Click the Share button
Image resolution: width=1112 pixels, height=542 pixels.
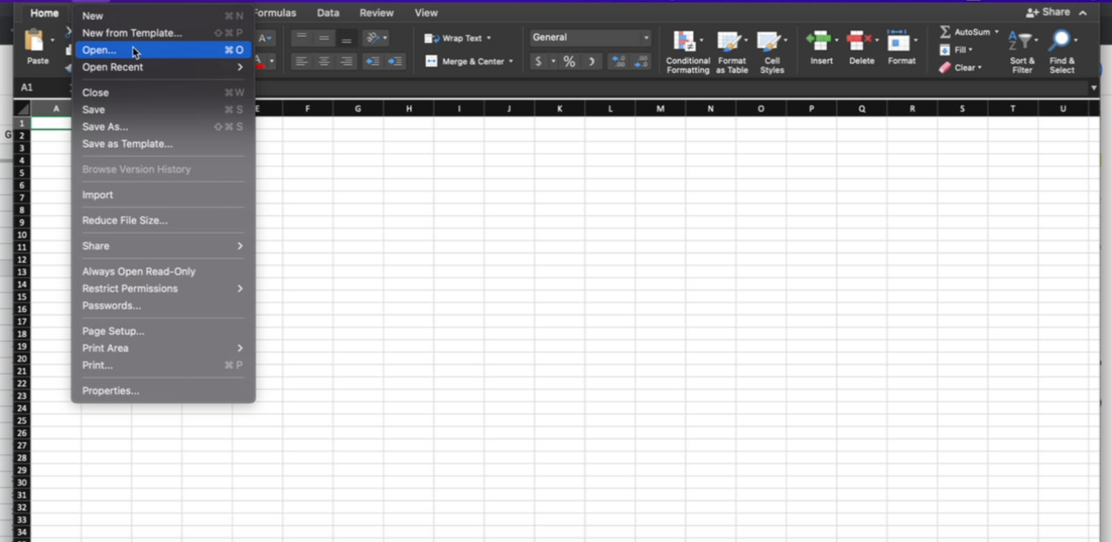point(1048,13)
